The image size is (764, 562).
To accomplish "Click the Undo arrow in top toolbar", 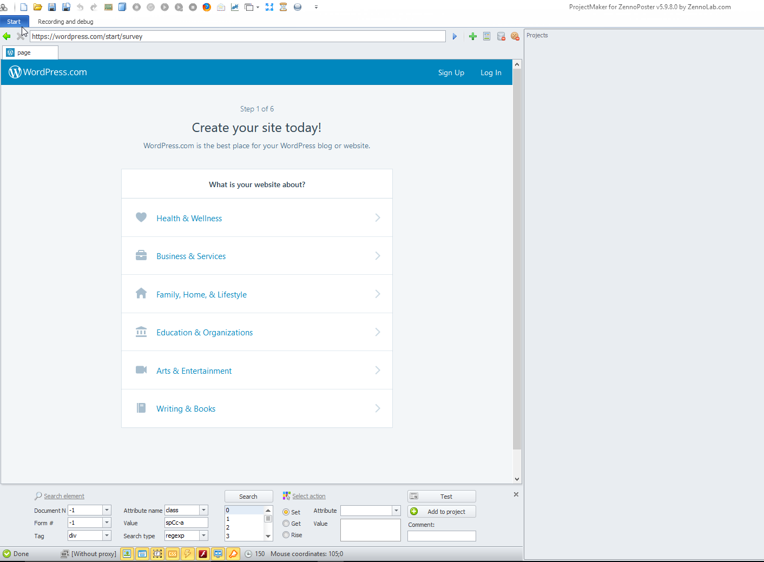I will (x=80, y=7).
